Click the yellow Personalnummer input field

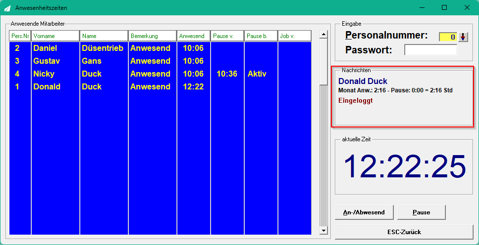coord(448,37)
